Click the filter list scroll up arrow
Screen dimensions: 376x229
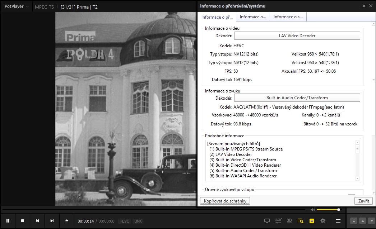[357, 143]
